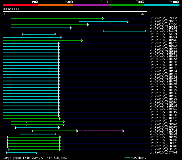The height and width of the screenshot is (160, 182).
Task: Select the UniRef100_C1M1Q9 label
Action: (x=163, y=90)
